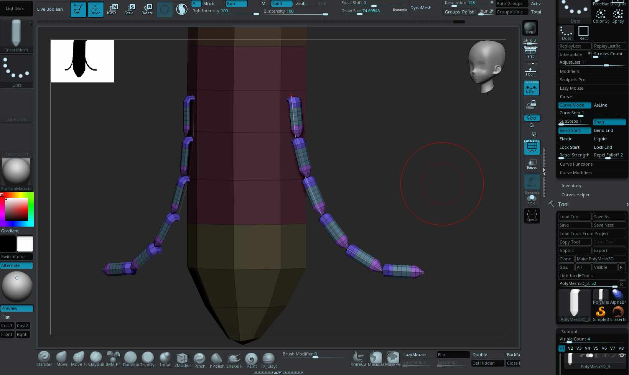
Task: Adjust the Z Intensity slider
Action: click(x=295, y=12)
